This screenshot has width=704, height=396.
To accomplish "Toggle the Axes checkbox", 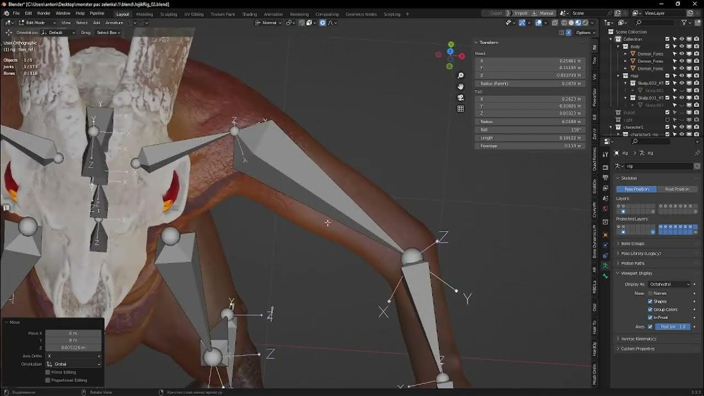I will [x=650, y=327].
